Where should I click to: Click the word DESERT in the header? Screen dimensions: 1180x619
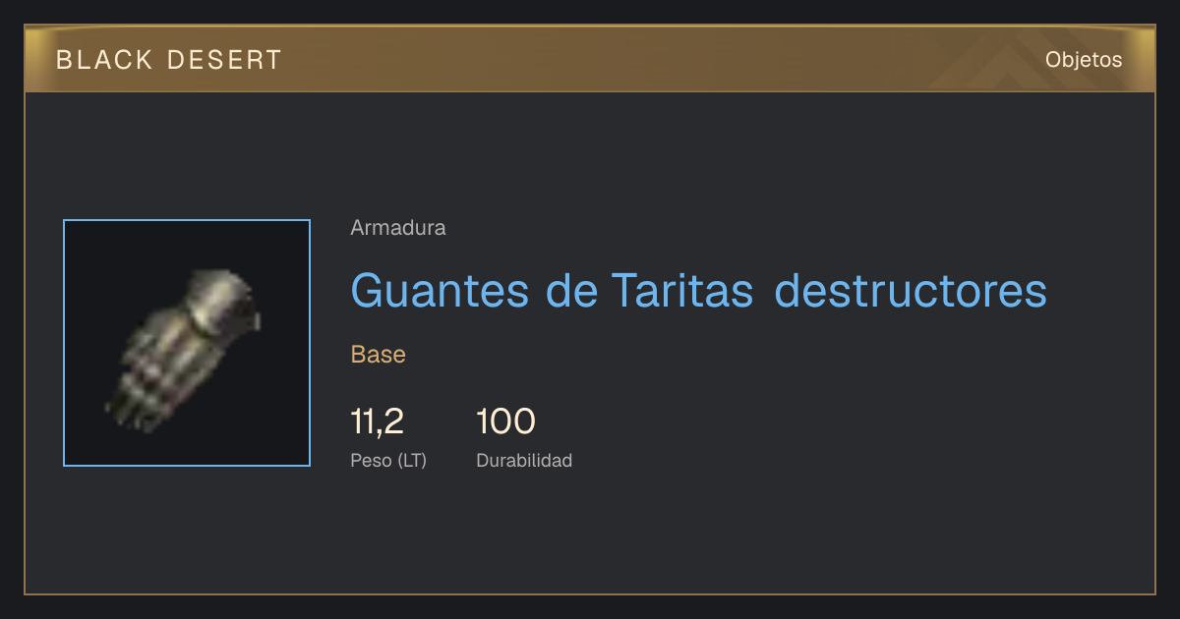(224, 60)
